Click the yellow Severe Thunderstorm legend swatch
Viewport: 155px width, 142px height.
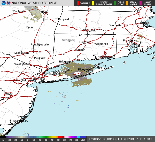[x=93, y=3]
